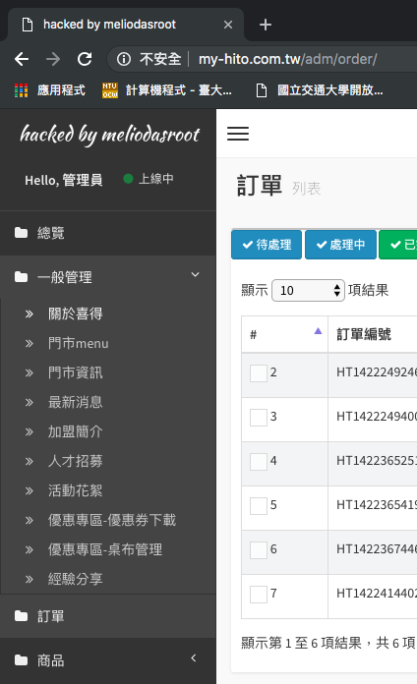
Task: Reload the page with the refresh icon
Action: [x=85, y=59]
